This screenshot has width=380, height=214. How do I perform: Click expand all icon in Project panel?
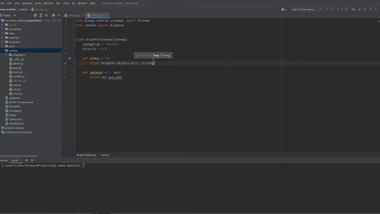(41, 15)
